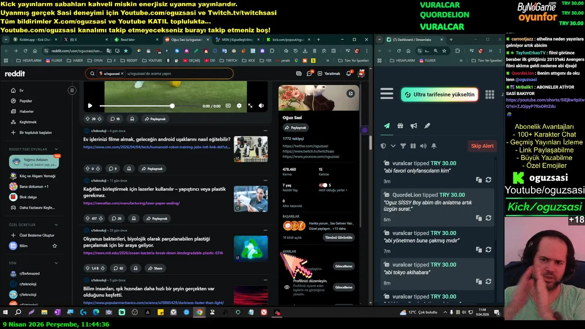Favorite the Bilim custom feed star
Viewport: 585px width, 329px height.
55,246
